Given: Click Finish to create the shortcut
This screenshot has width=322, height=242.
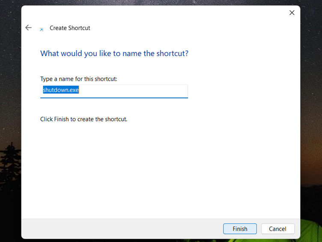Looking at the screenshot, I should coord(240,229).
